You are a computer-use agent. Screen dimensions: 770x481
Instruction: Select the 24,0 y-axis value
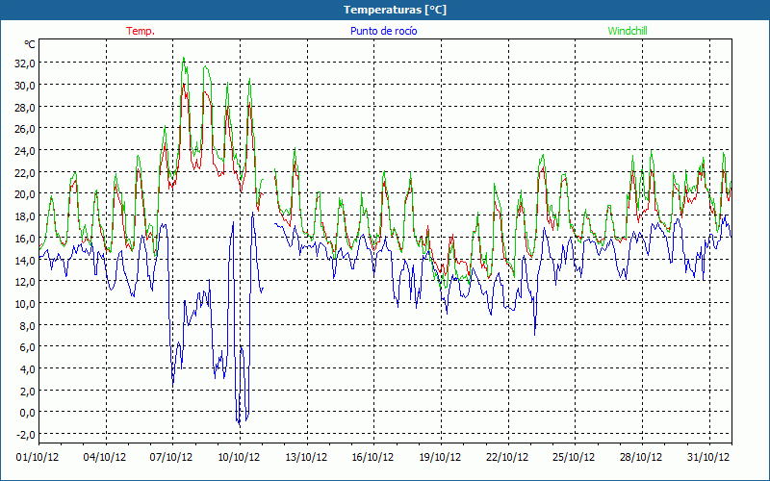coord(25,151)
